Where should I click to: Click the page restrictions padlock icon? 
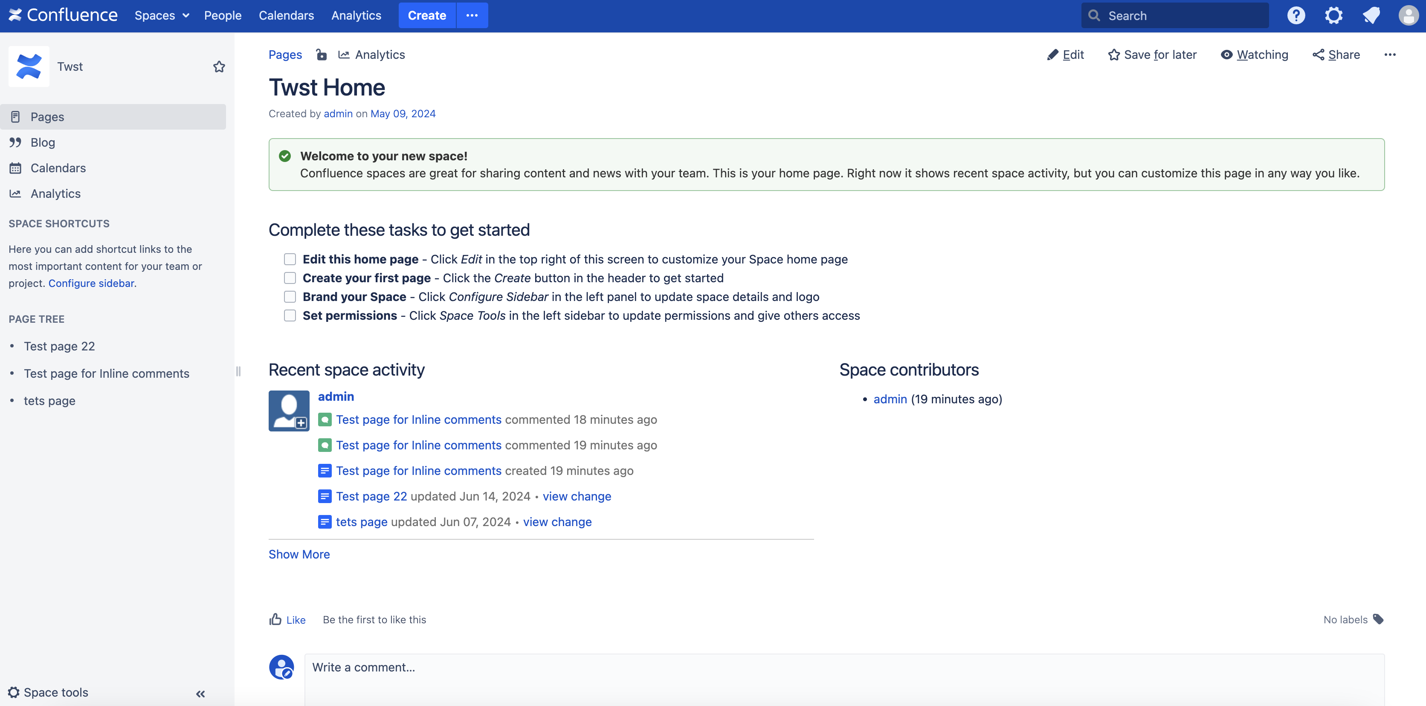point(321,54)
